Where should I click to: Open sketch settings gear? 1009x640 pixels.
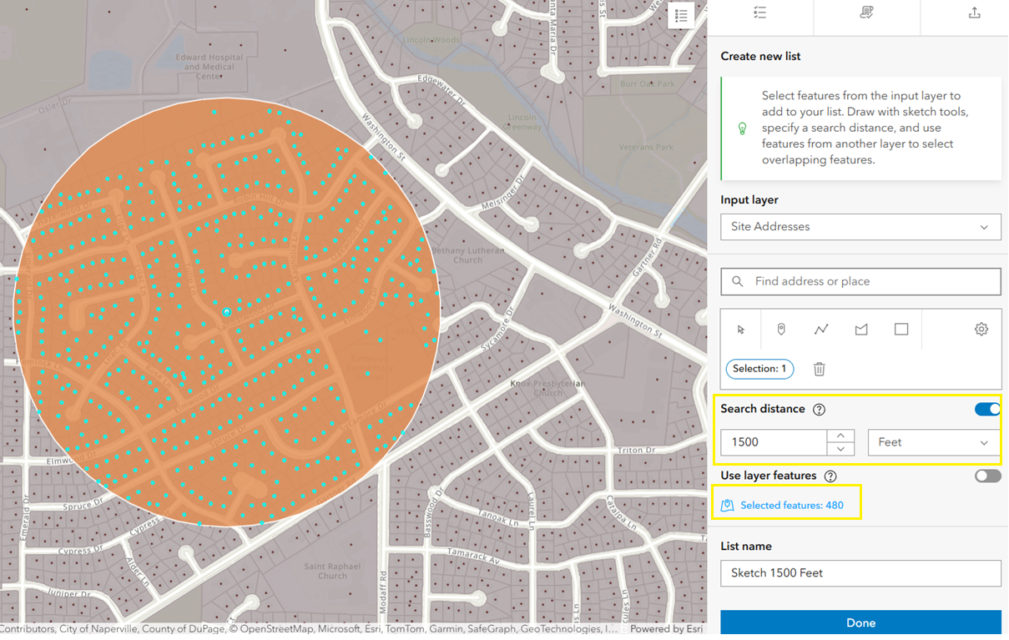pos(981,330)
